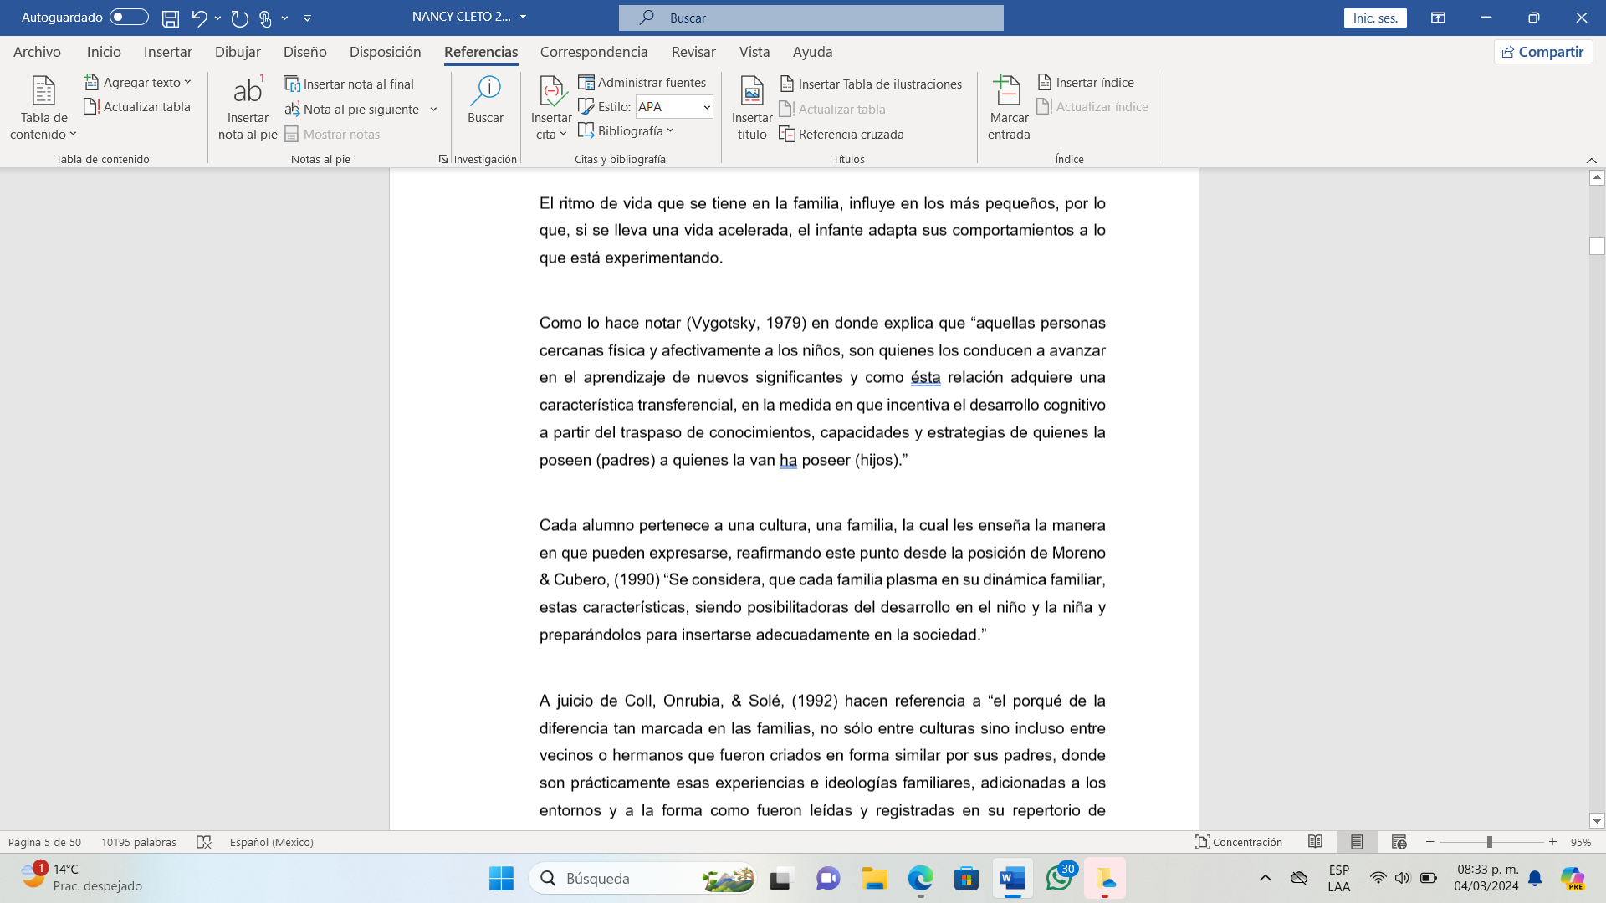Open the Archivo tab

(x=37, y=52)
